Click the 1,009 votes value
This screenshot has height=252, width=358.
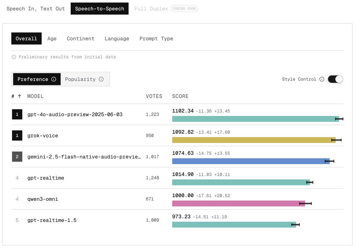[152, 220]
